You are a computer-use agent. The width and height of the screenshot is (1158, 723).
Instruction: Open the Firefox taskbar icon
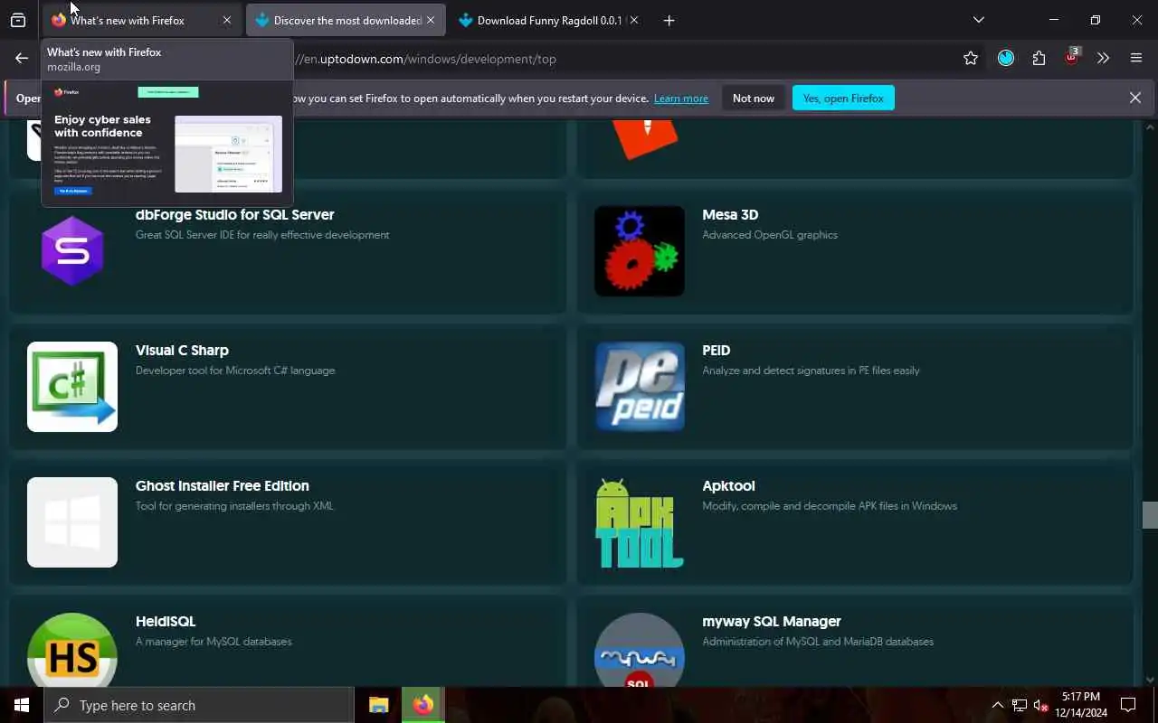pyautogui.click(x=423, y=705)
